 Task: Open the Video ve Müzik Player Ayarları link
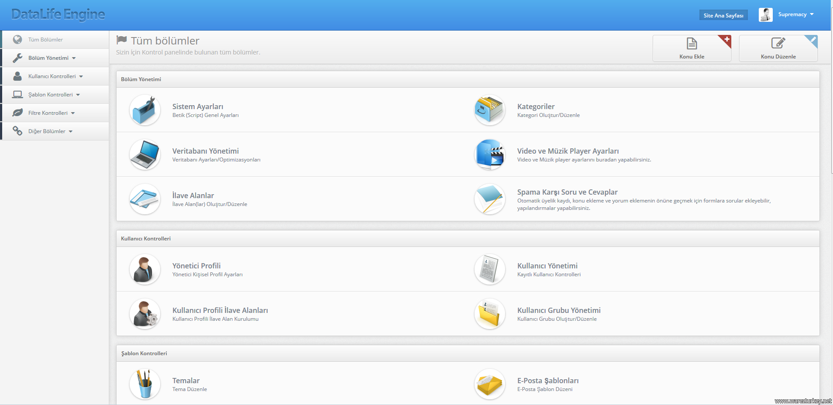tap(568, 151)
